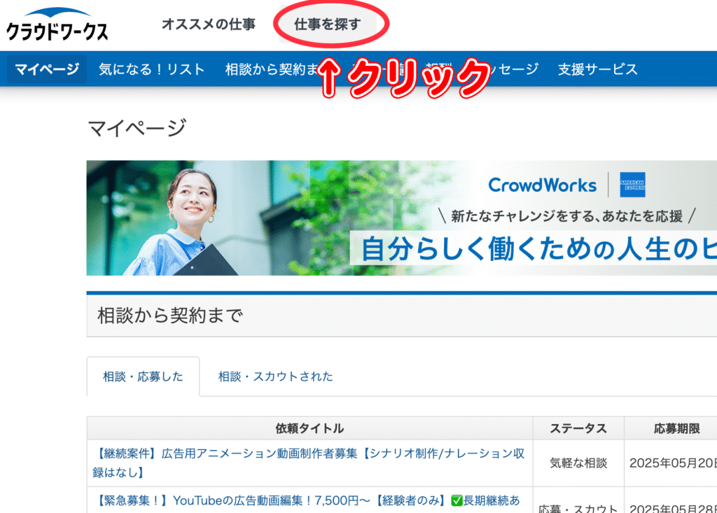Image resolution: width=717 pixels, height=513 pixels.
Task: Switch to the 相談・スカウトされた tab
Action: pos(275,377)
